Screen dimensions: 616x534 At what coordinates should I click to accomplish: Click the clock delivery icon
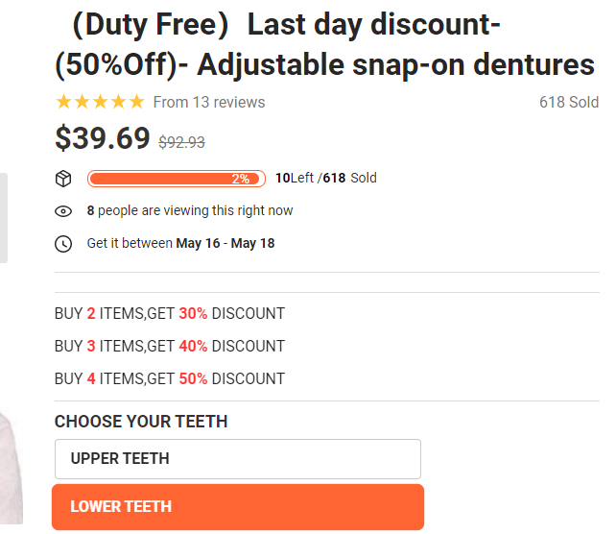[63, 244]
